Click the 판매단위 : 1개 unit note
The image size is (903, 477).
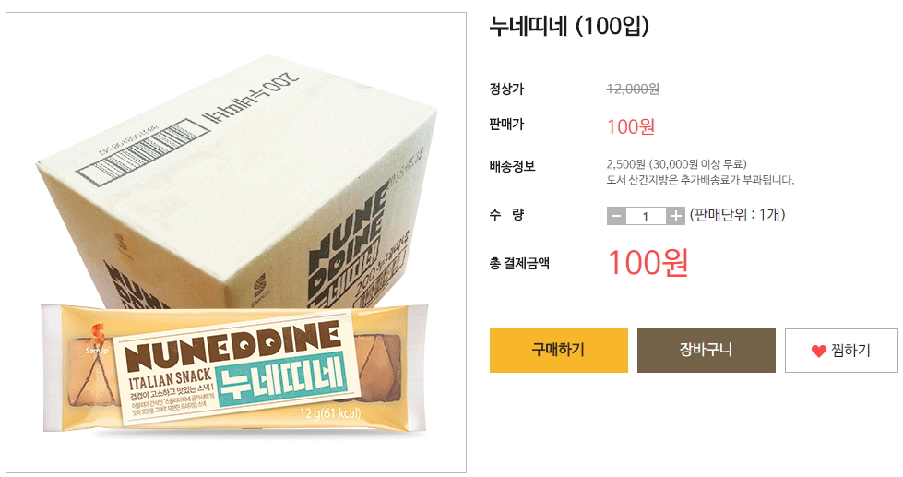click(737, 215)
